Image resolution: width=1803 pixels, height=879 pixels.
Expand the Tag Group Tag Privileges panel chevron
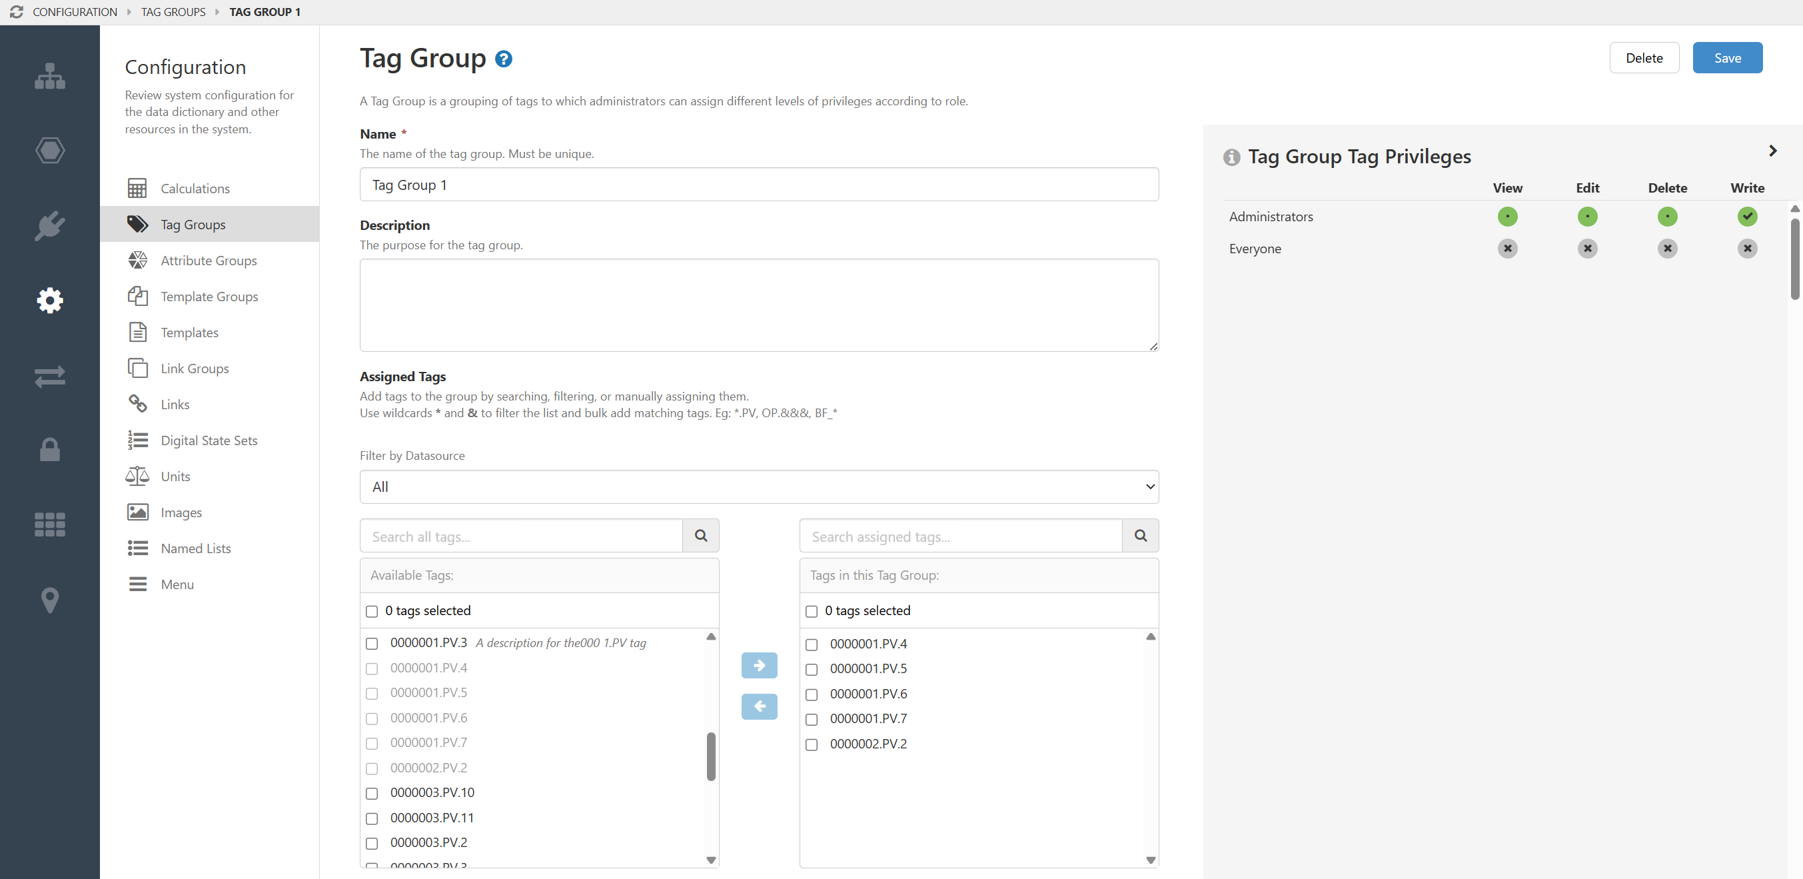pyautogui.click(x=1773, y=151)
